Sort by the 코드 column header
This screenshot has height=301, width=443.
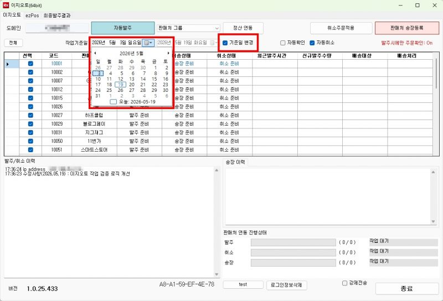[53, 56]
